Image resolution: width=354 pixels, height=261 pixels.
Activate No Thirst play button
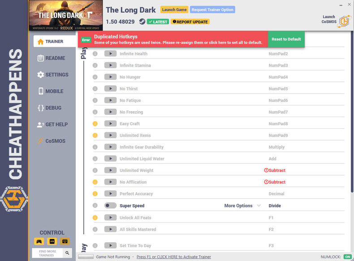click(x=110, y=89)
